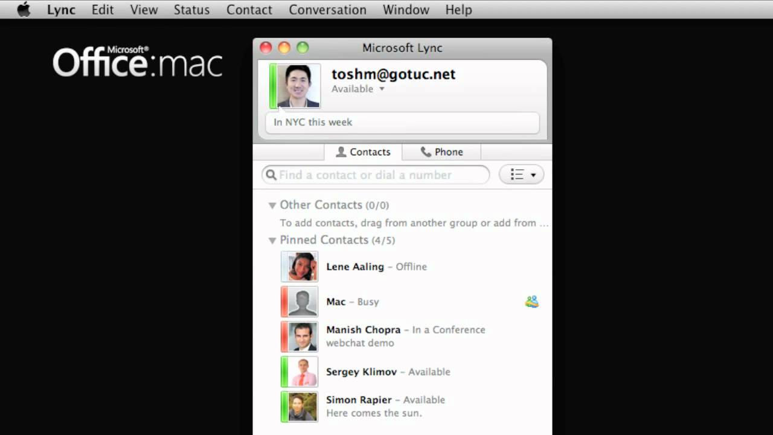The height and width of the screenshot is (435, 773).
Task: Focus the Find a contact search field
Action: 376,175
